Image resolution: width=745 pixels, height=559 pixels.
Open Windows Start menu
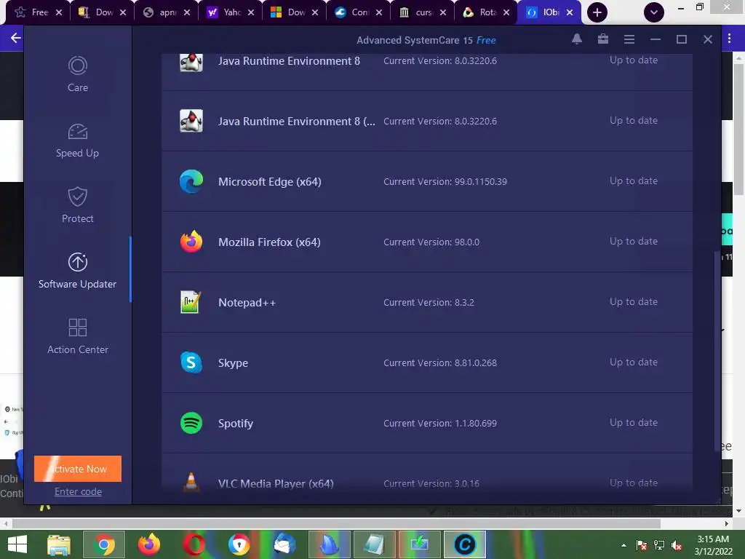(17, 544)
